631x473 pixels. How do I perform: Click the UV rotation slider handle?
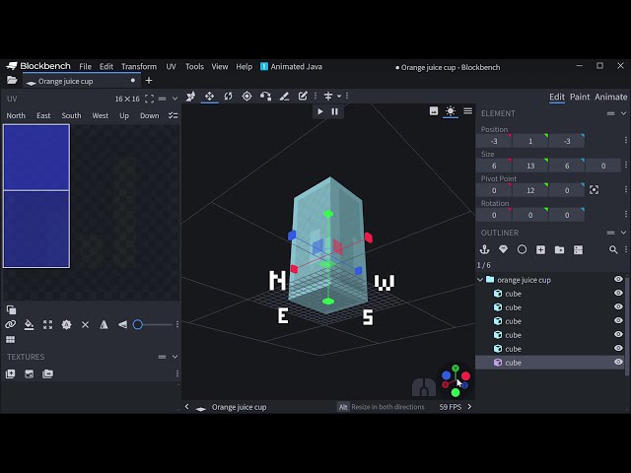coord(138,324)
